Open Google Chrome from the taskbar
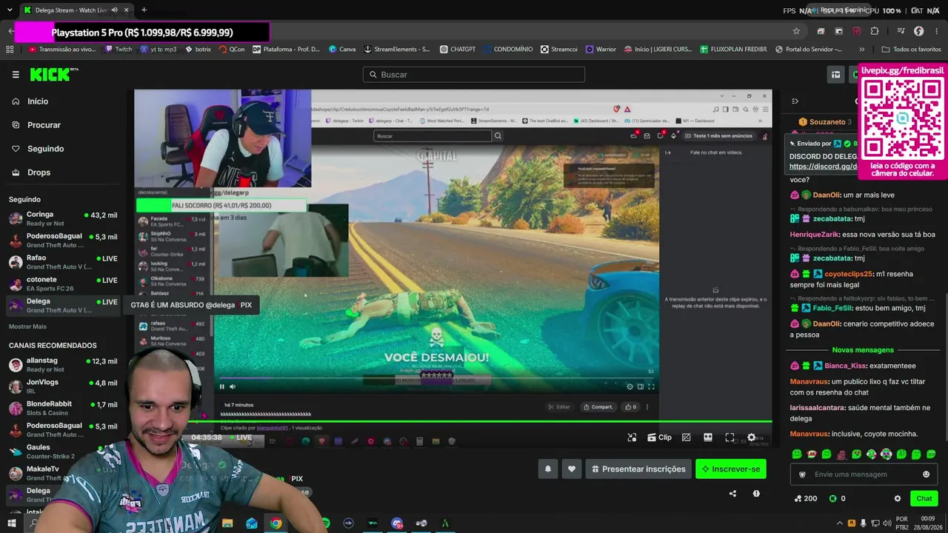 tap(276, 523)
